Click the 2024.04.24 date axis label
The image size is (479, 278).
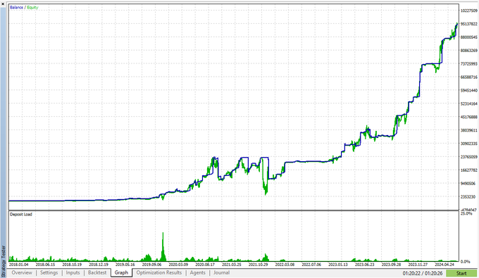tap(444, 265)
